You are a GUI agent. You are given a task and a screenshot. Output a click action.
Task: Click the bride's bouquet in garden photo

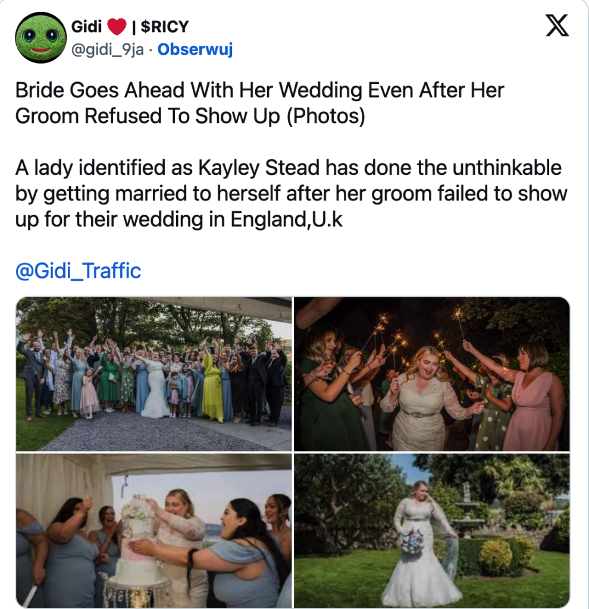click(x=412, y=542)
